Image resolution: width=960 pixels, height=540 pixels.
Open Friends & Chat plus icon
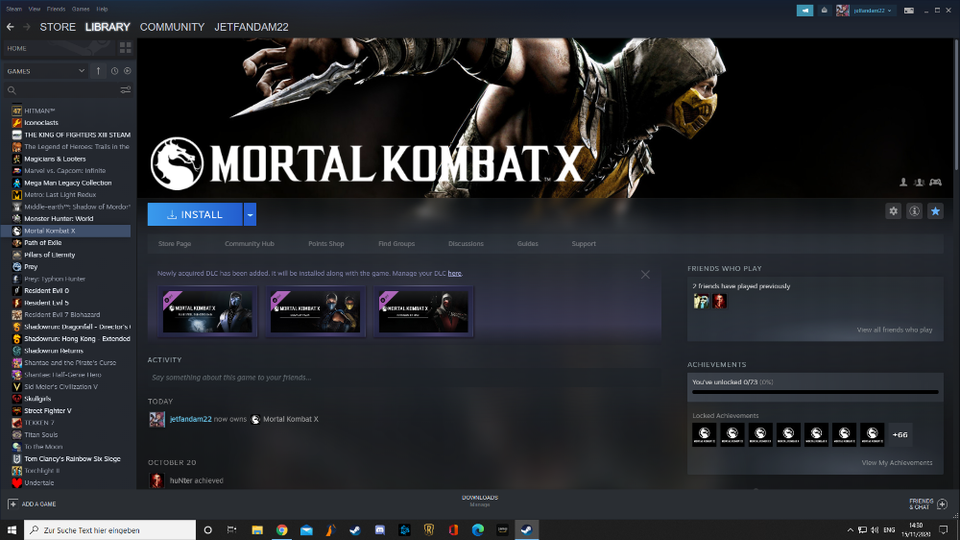943,503
